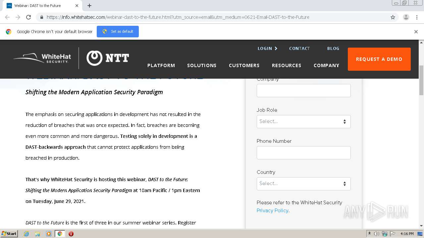This screenshot has width=424, height=238.
Task: Click the taskbar clock 4:16 PM
Action: click(407, 234)
